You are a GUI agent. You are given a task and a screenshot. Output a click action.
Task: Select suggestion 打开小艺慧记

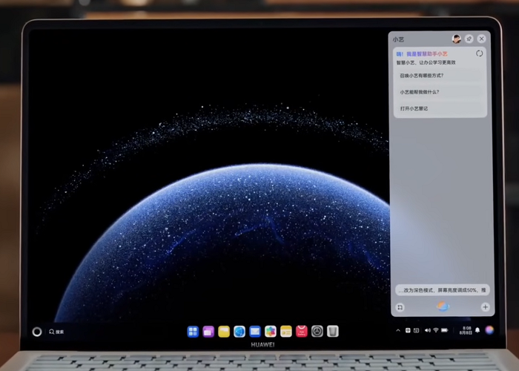tap(440, 108)
